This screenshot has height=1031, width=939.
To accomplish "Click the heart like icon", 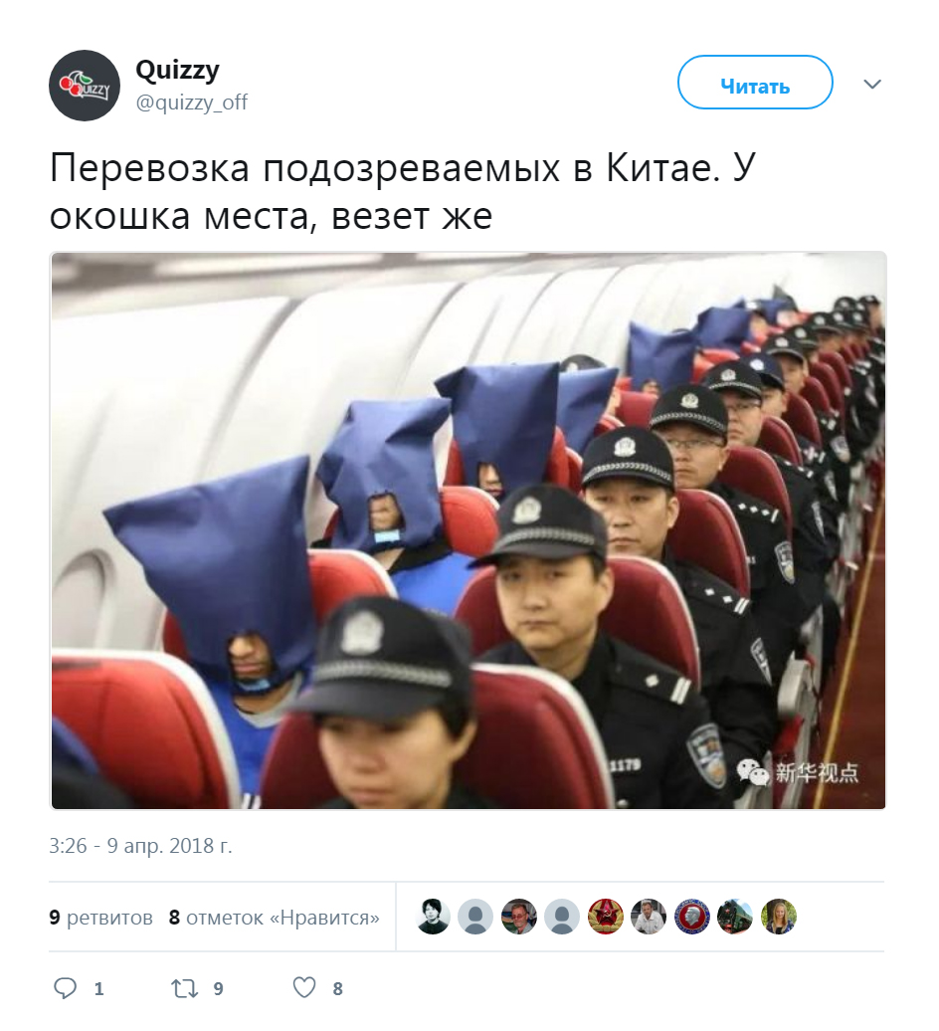I will pos(304,987).
